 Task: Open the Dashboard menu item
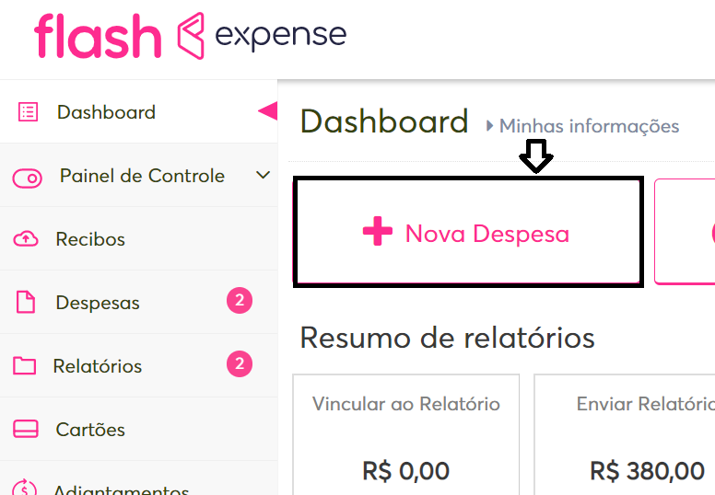[106, 112]
